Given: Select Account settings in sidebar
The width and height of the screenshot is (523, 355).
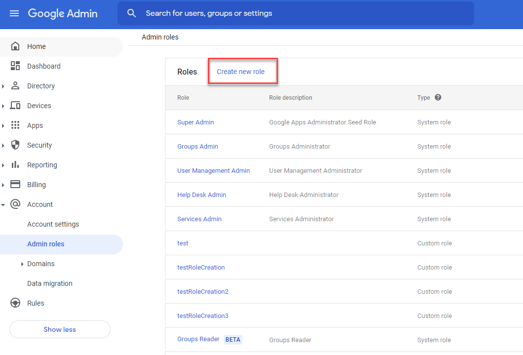Looking at the screenshot, I should (x=53, y=224).
